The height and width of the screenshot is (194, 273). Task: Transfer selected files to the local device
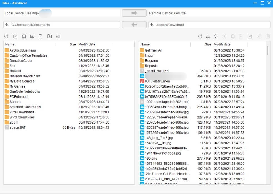click(134, 25)
